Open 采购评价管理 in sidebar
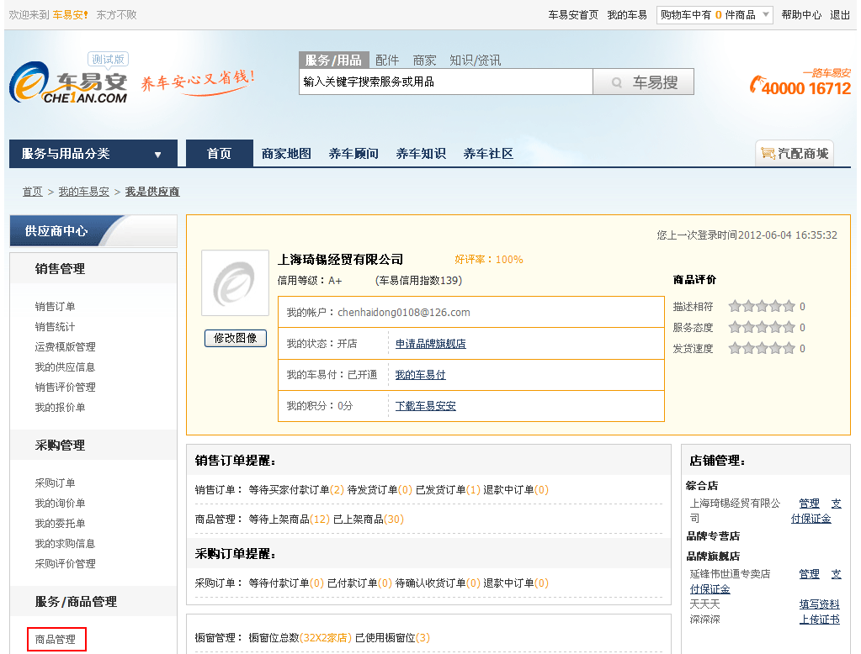The width and height of the screenshot is (861, 654). coord(66,564)
